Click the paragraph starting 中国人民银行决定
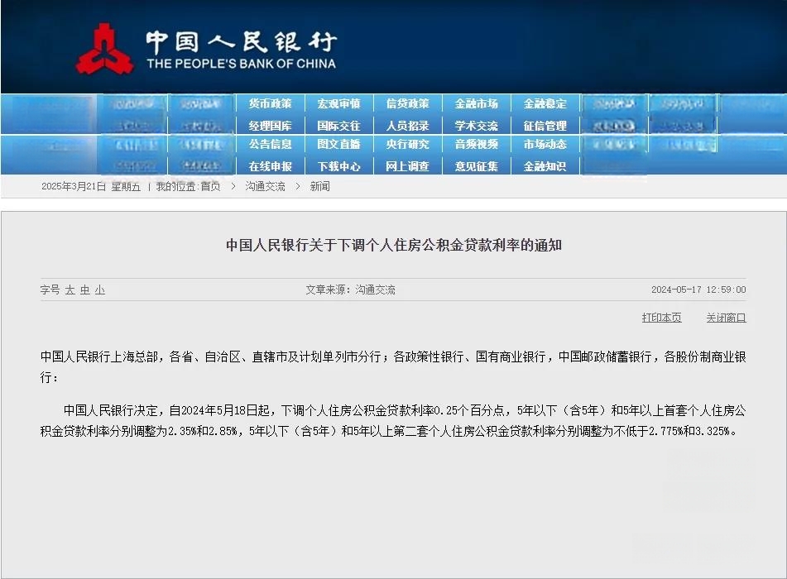This screenshot has width=787, height=579. pyautogui.click(x=393, y=420)
